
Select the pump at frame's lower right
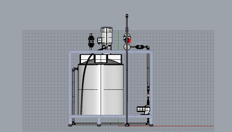[144, 110]
